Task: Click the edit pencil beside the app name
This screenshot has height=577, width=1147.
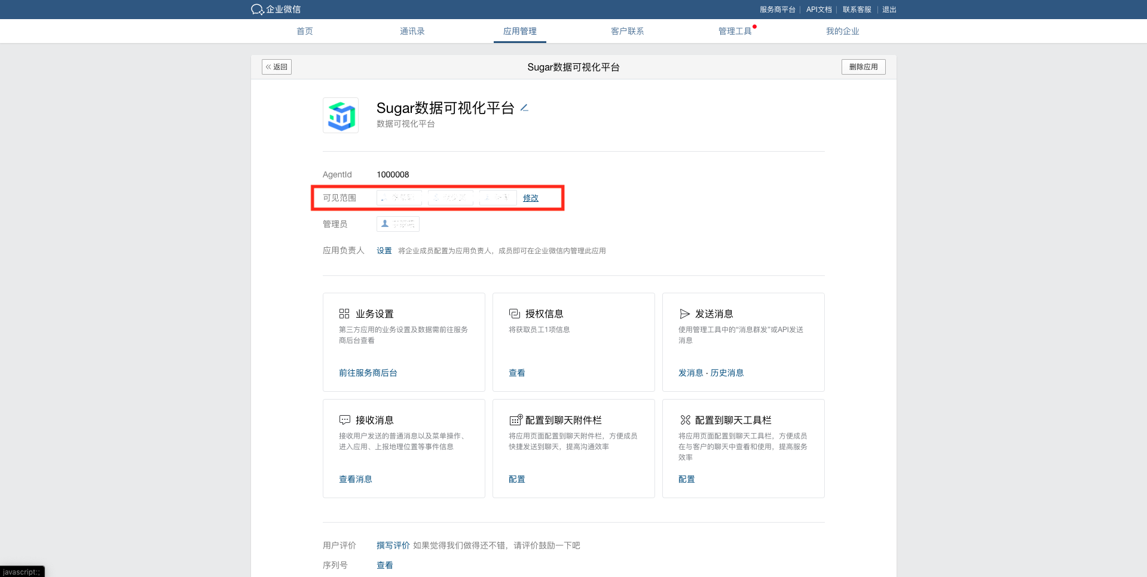Action: coord(524,108)
